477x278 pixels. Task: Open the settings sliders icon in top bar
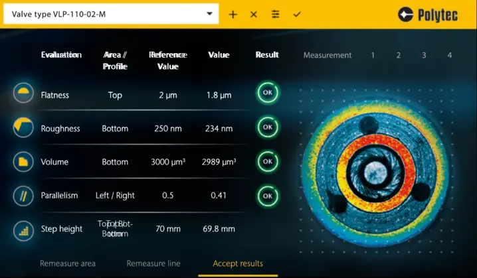coord(275,15)
